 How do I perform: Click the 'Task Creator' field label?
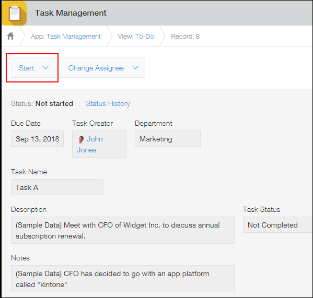(x=92, y=123)
